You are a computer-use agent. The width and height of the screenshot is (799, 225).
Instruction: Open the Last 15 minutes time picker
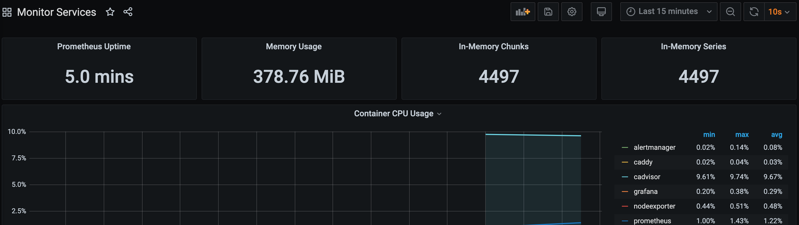tap(668, 12)
